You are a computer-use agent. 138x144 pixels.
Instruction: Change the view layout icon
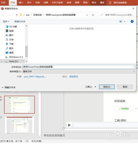tap(121, 22)
